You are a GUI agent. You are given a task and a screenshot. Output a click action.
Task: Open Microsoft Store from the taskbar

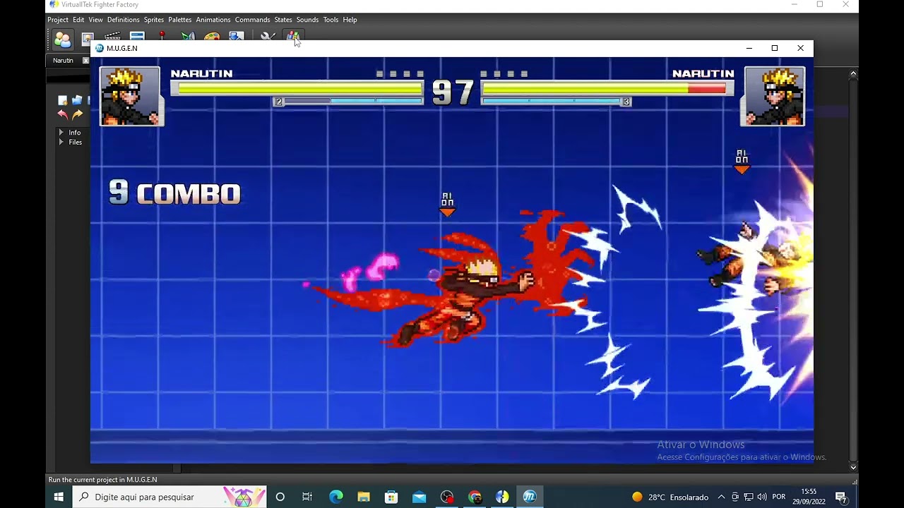(391, 497)
